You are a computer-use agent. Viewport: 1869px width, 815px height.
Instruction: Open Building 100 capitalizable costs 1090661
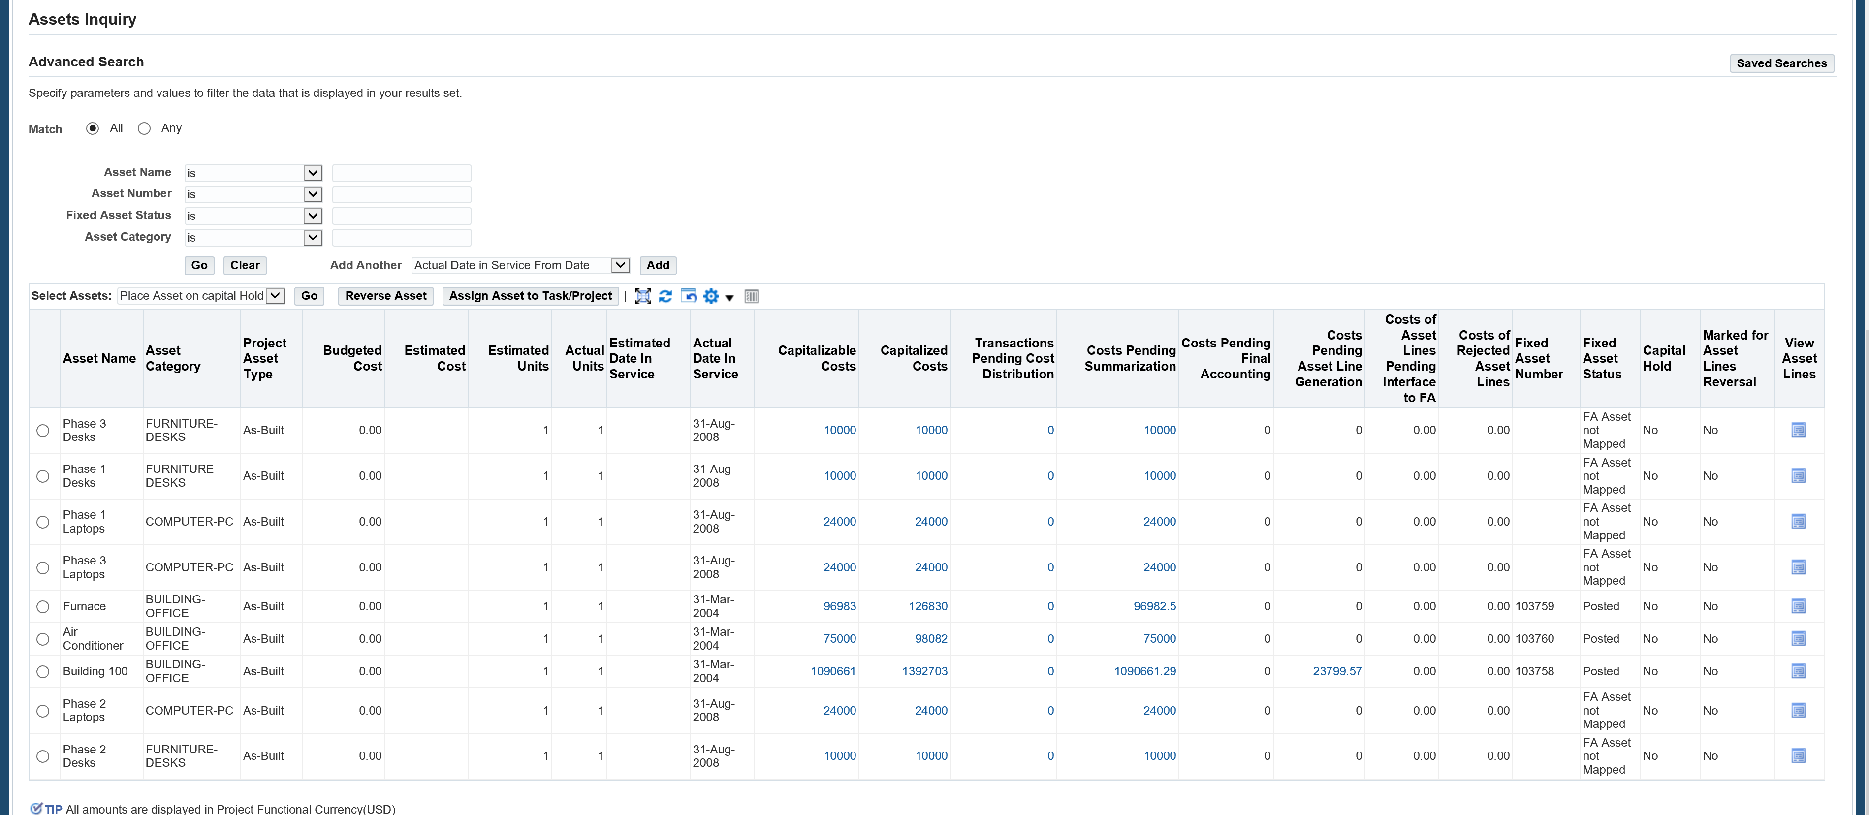(x=833, y=672)
